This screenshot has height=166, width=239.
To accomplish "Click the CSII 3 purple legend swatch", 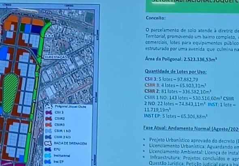I will (49, 113).
